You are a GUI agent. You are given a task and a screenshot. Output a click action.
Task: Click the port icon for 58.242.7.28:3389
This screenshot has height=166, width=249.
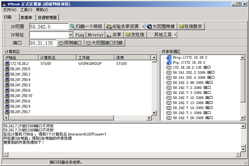click(x=169, y=118)
